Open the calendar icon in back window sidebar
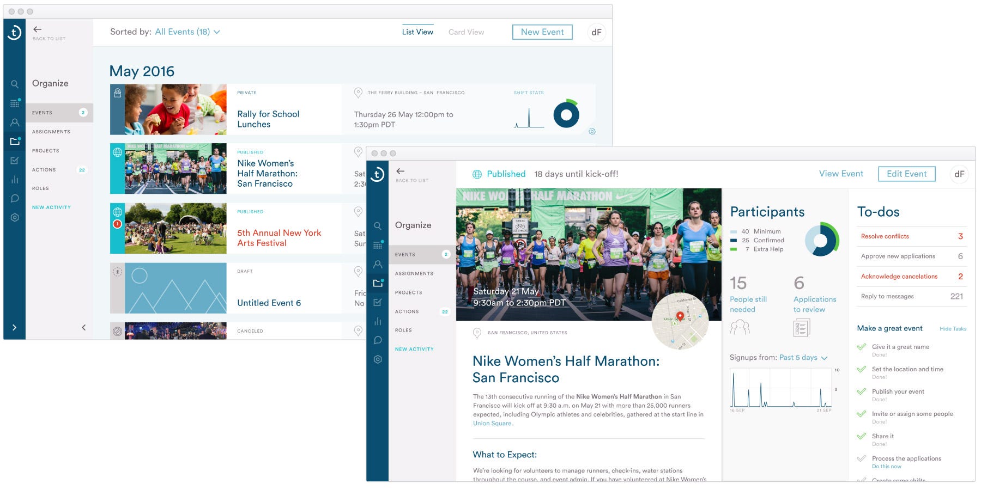 pyautogui.click(x=15, y=103)
